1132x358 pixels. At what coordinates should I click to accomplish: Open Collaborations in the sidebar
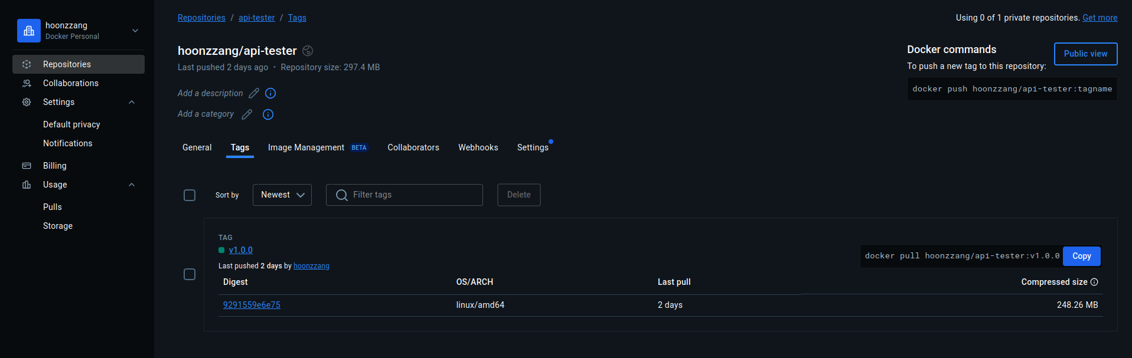[79, 83]
